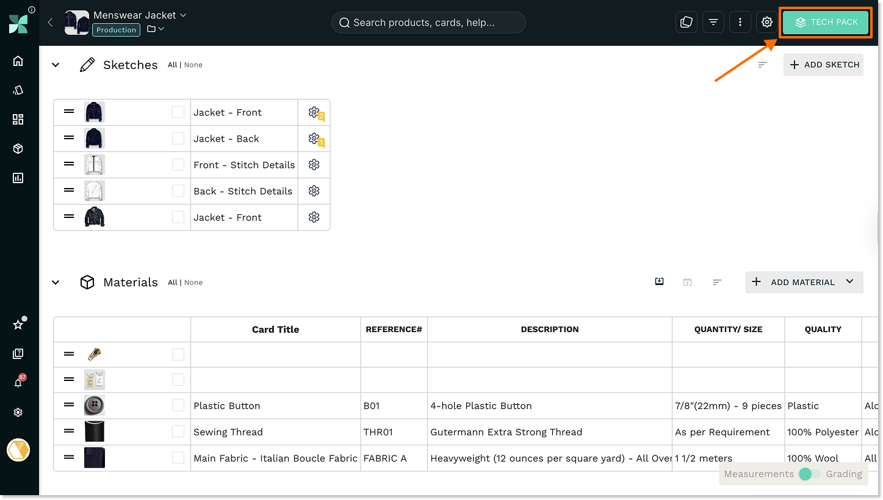Image resolution: width=883 pixels, height=500 pixels.
Task: Check the Jacket - Front sketch checkbox
Action: [178, 112]
